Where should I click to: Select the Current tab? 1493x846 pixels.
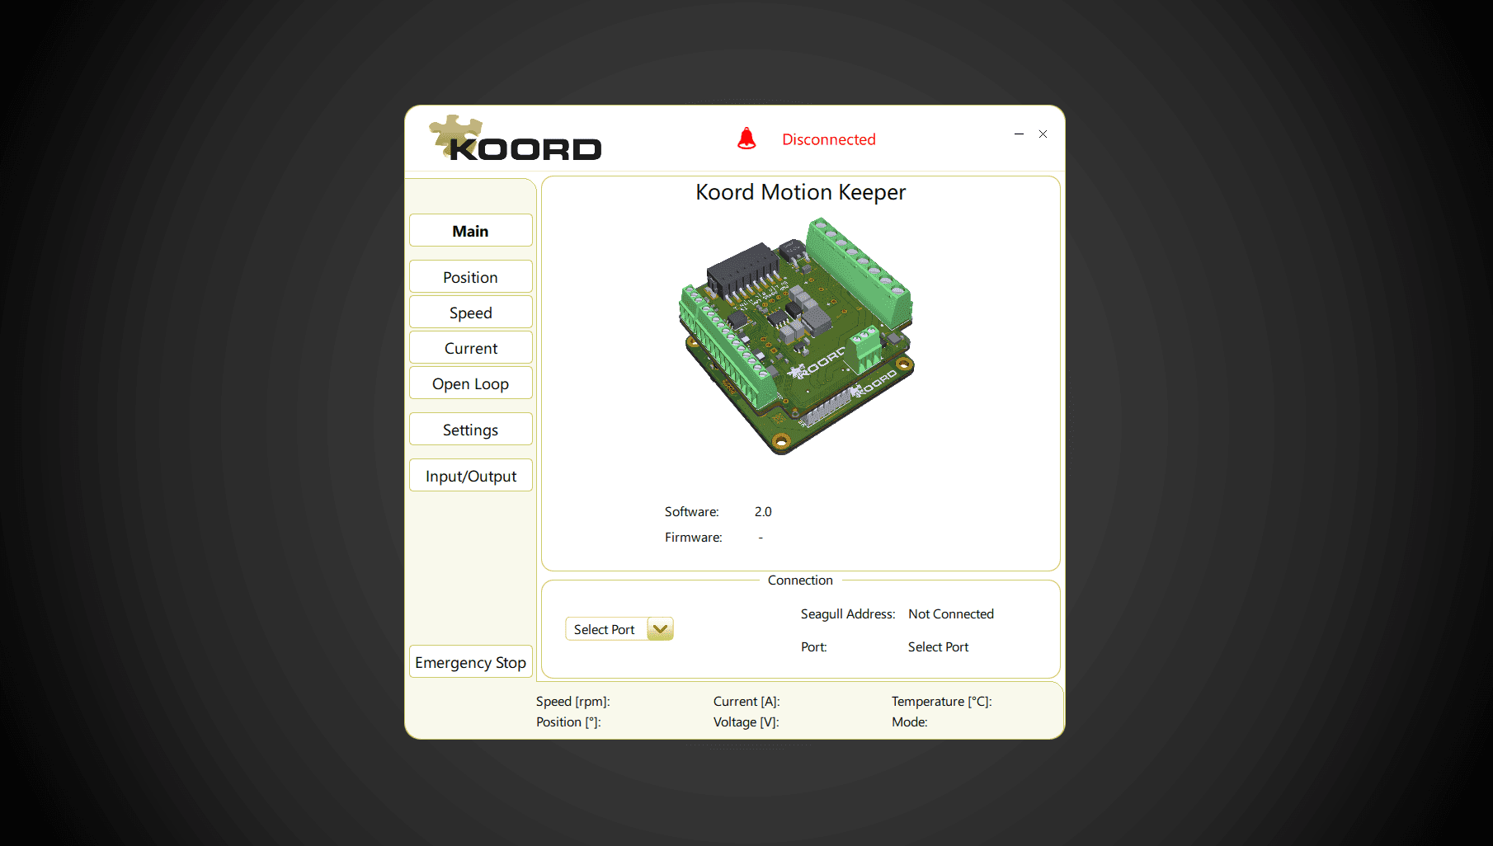[x=471, y=348]
